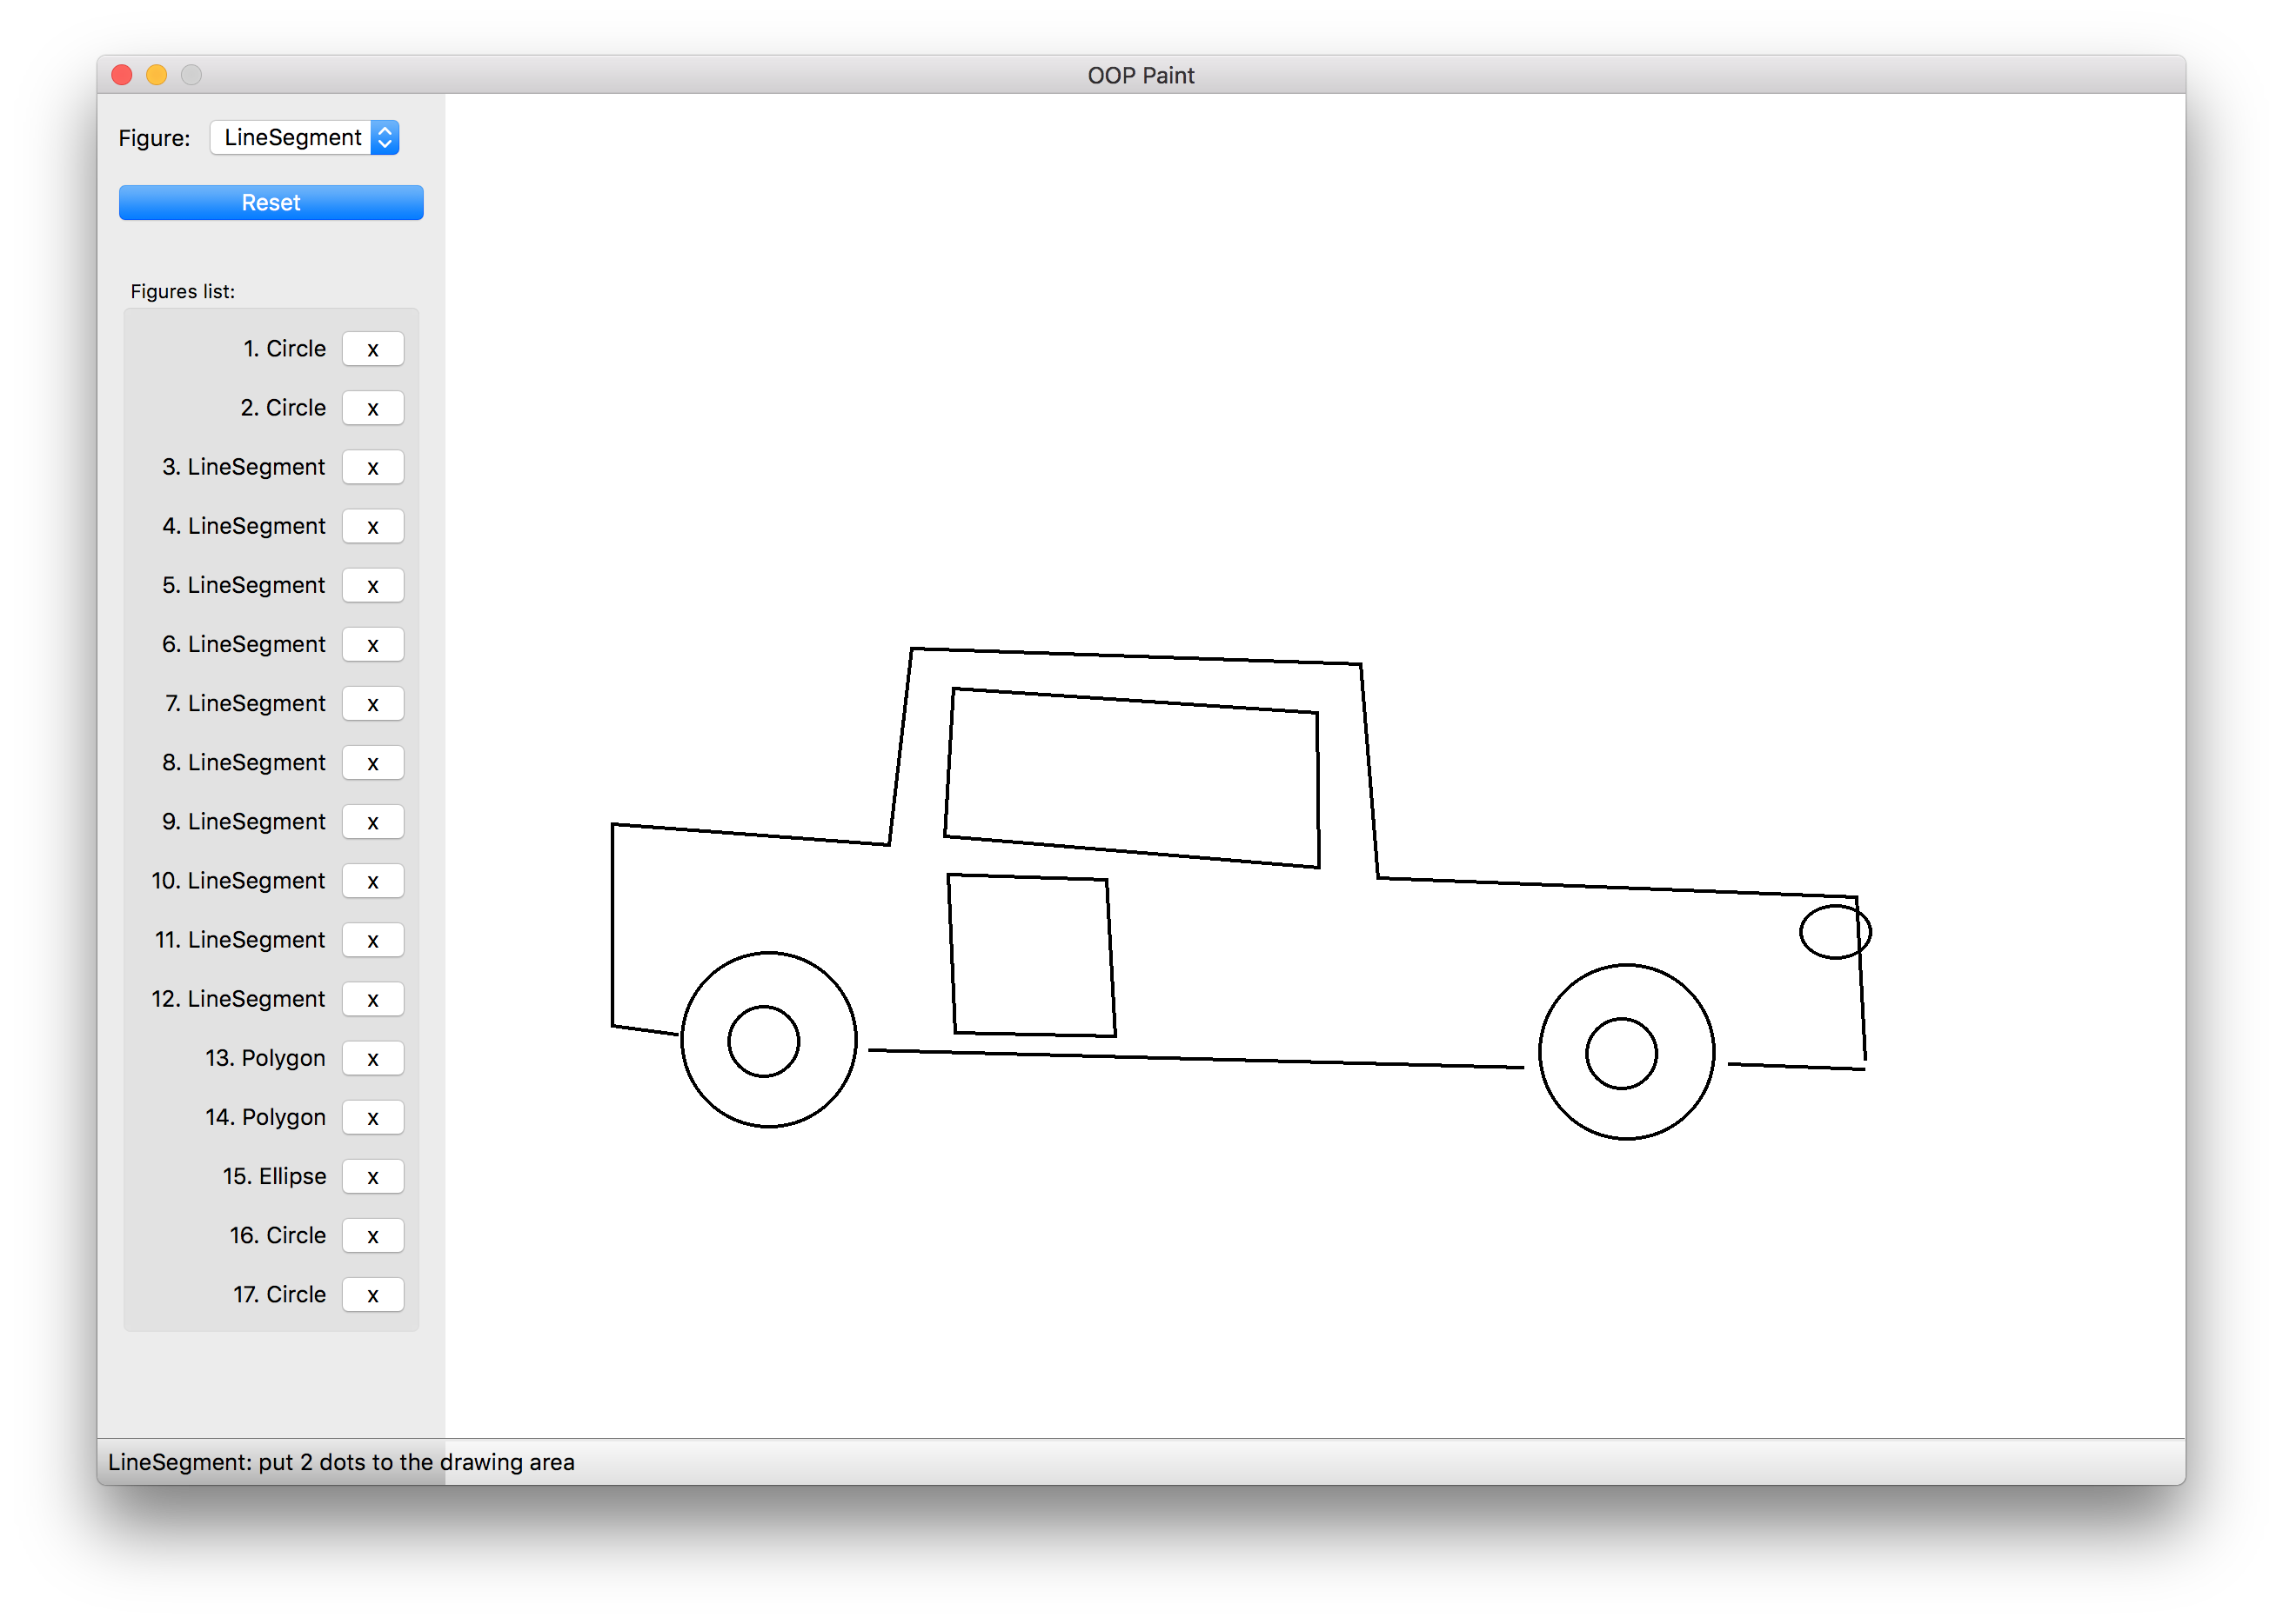Screen dimensions: 2283x1624
Task: Delete 15. Ellipse using x button
Action: 372,1175
